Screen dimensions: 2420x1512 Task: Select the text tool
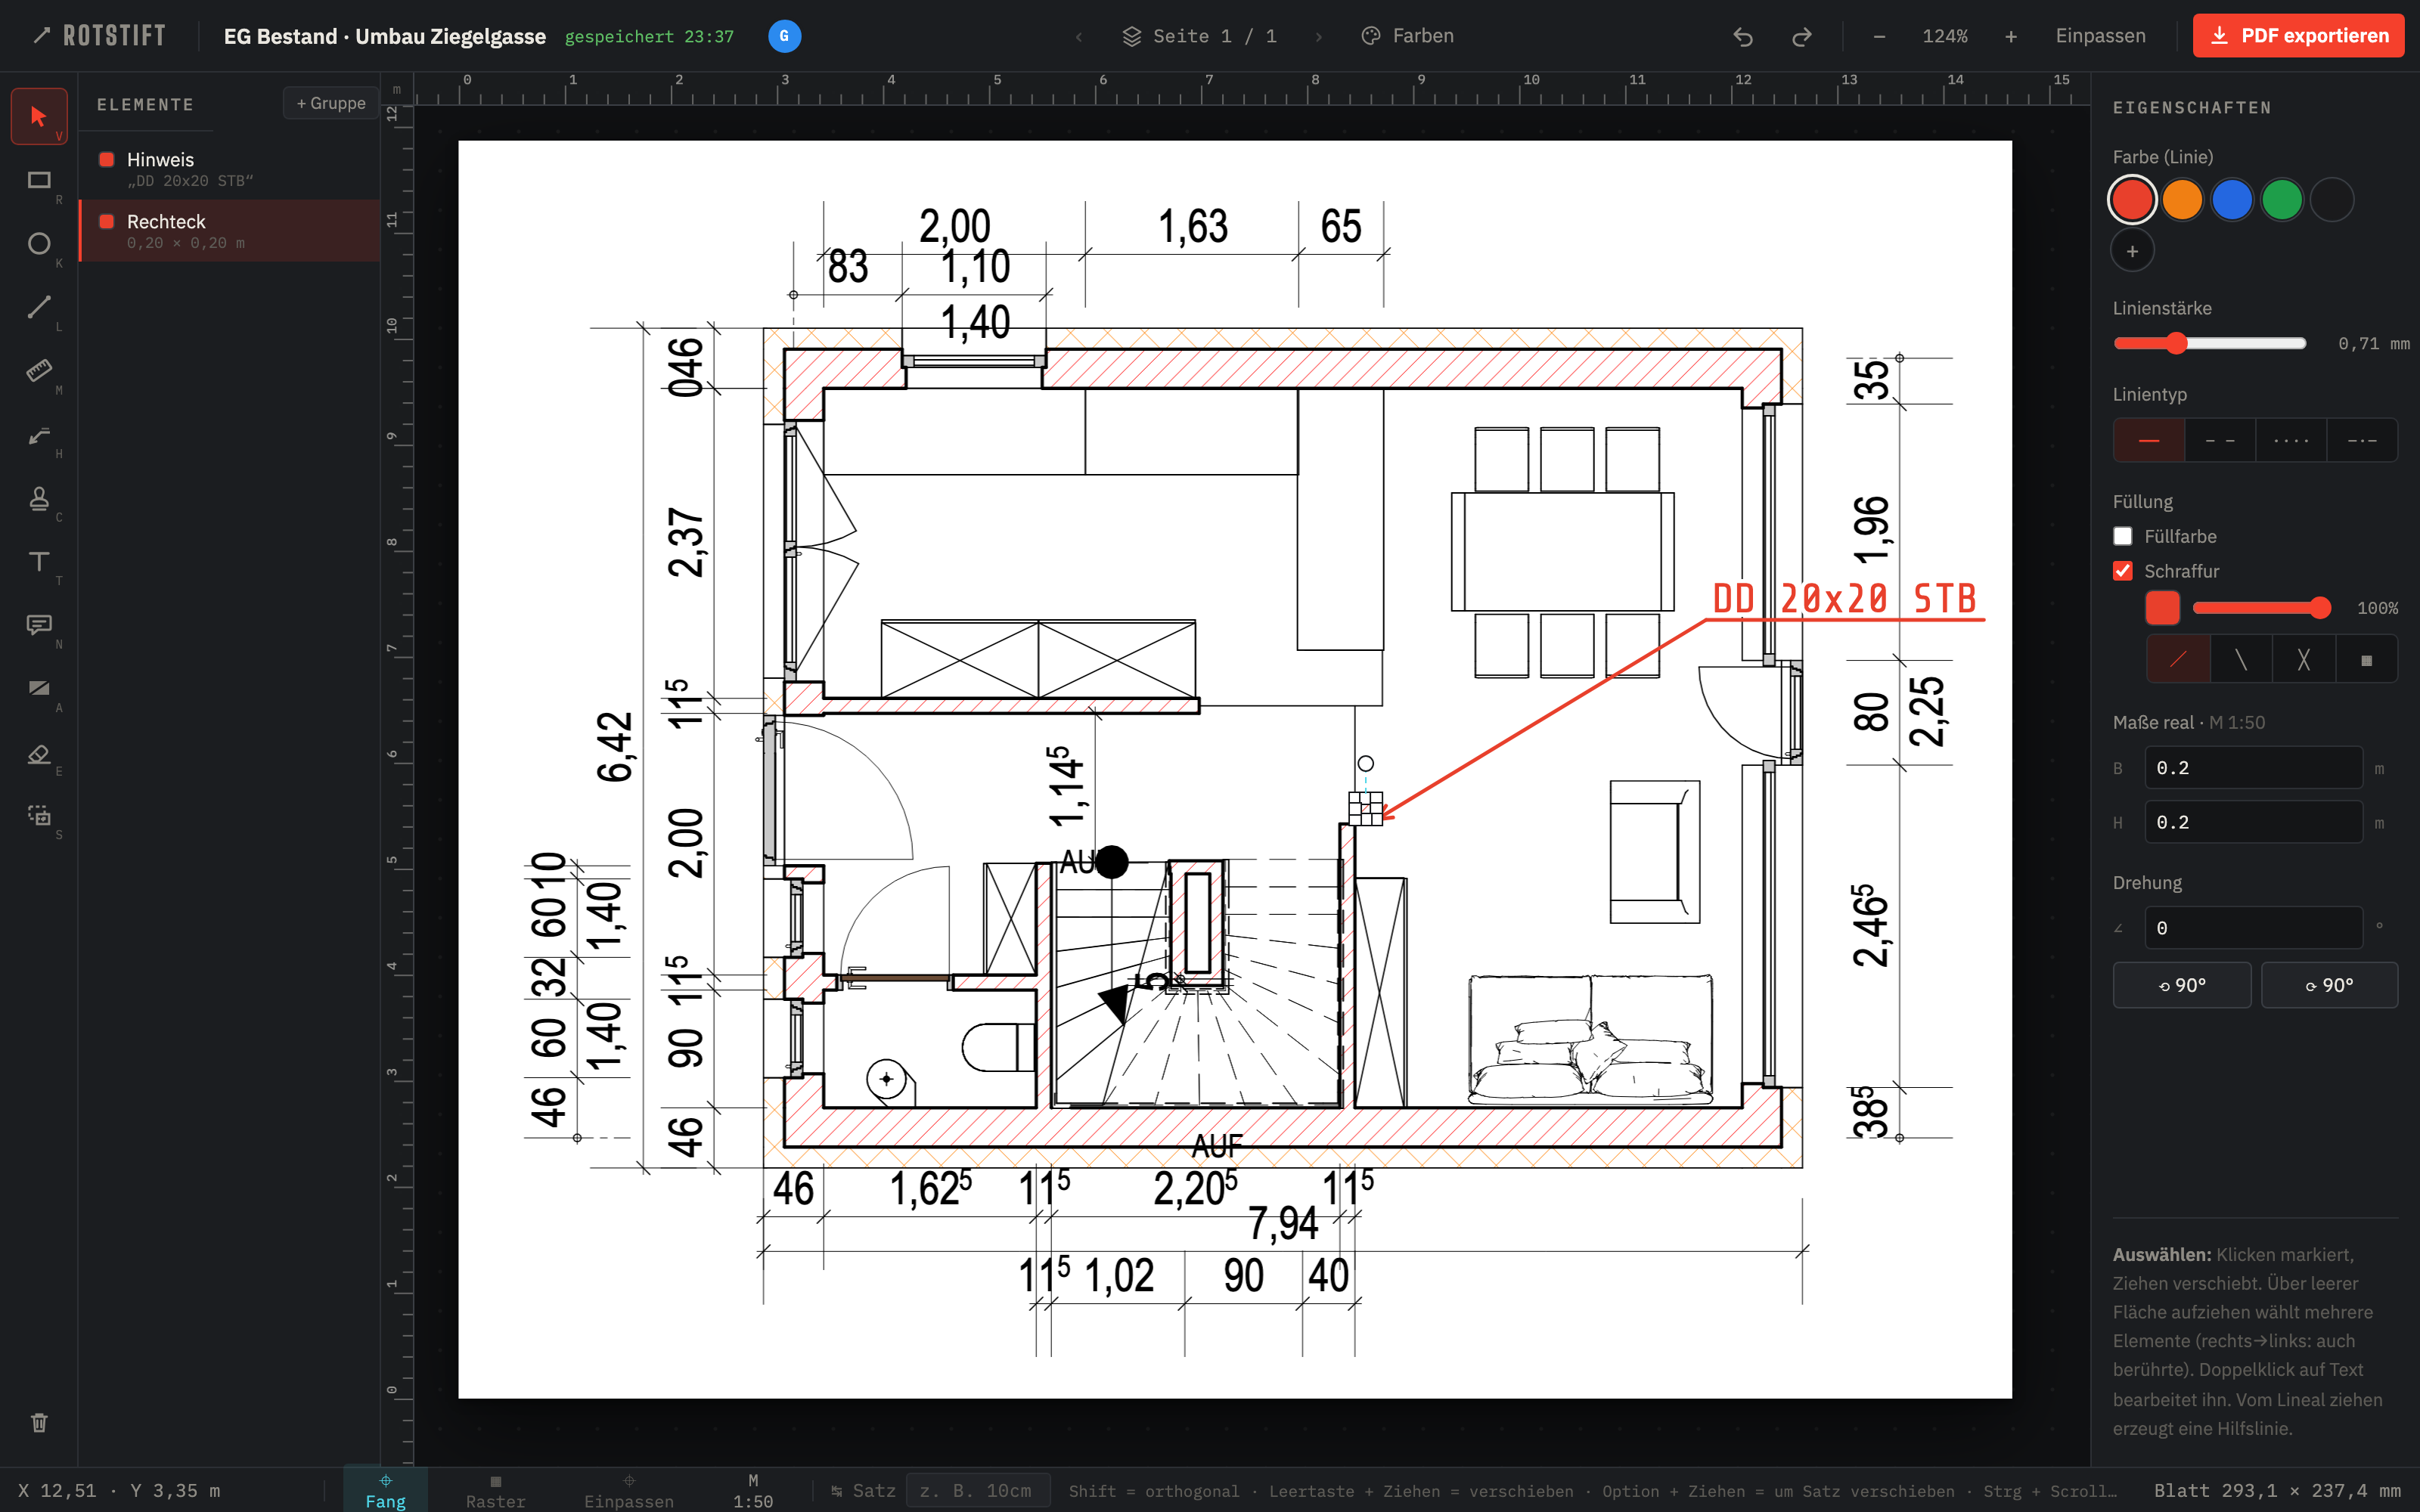pyautogui.click(x=39, y=561)
